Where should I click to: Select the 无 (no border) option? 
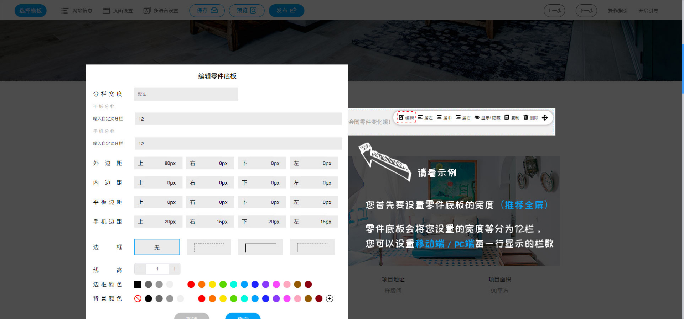click(x=157, y=247)
